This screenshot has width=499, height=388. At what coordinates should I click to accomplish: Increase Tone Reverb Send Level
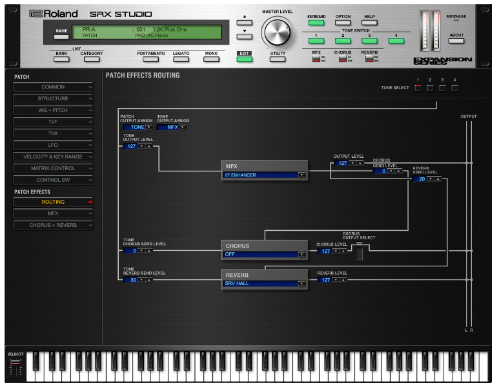[x=148, y=279]
